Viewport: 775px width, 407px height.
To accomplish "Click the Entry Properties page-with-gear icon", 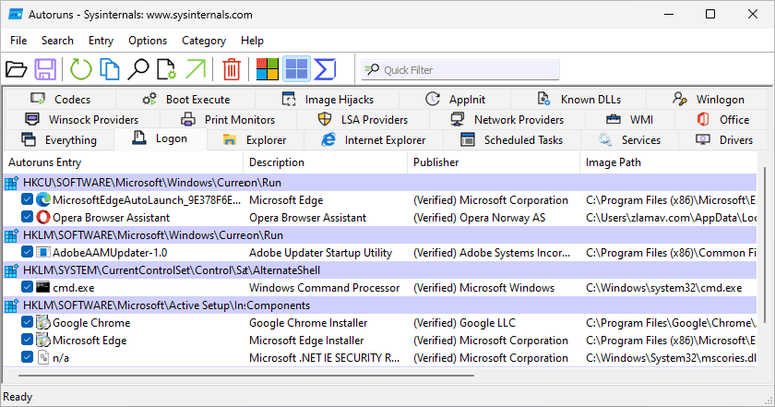I will [166, 69].
